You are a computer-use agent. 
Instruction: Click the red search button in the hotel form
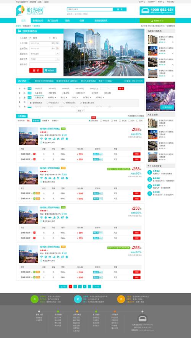36,71
